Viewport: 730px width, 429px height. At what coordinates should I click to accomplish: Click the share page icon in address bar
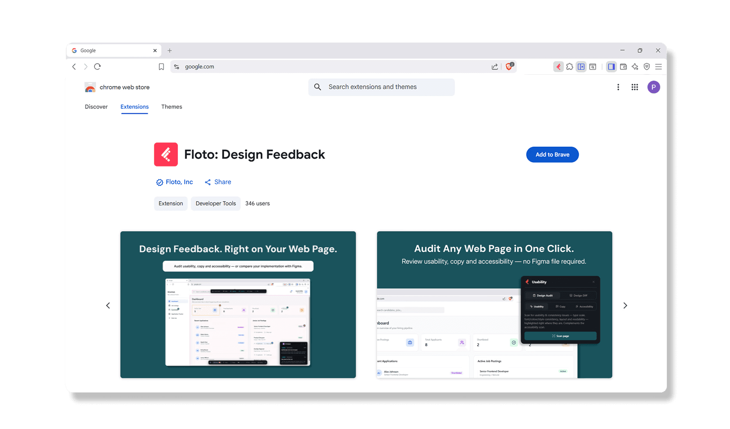point(495,66)
